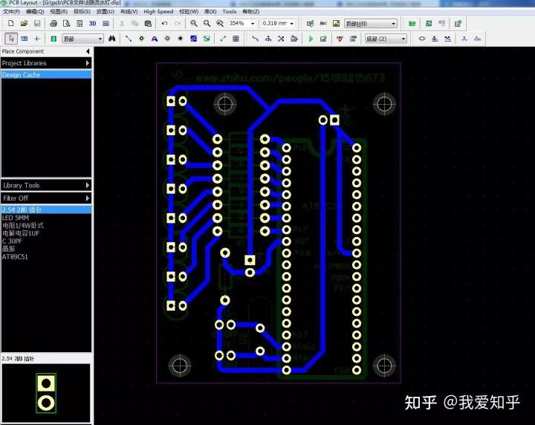Open the 顶部丝印 layer dropdown
Image resolution: width=535 pixels, height=425 pixels.
[393, 24]
